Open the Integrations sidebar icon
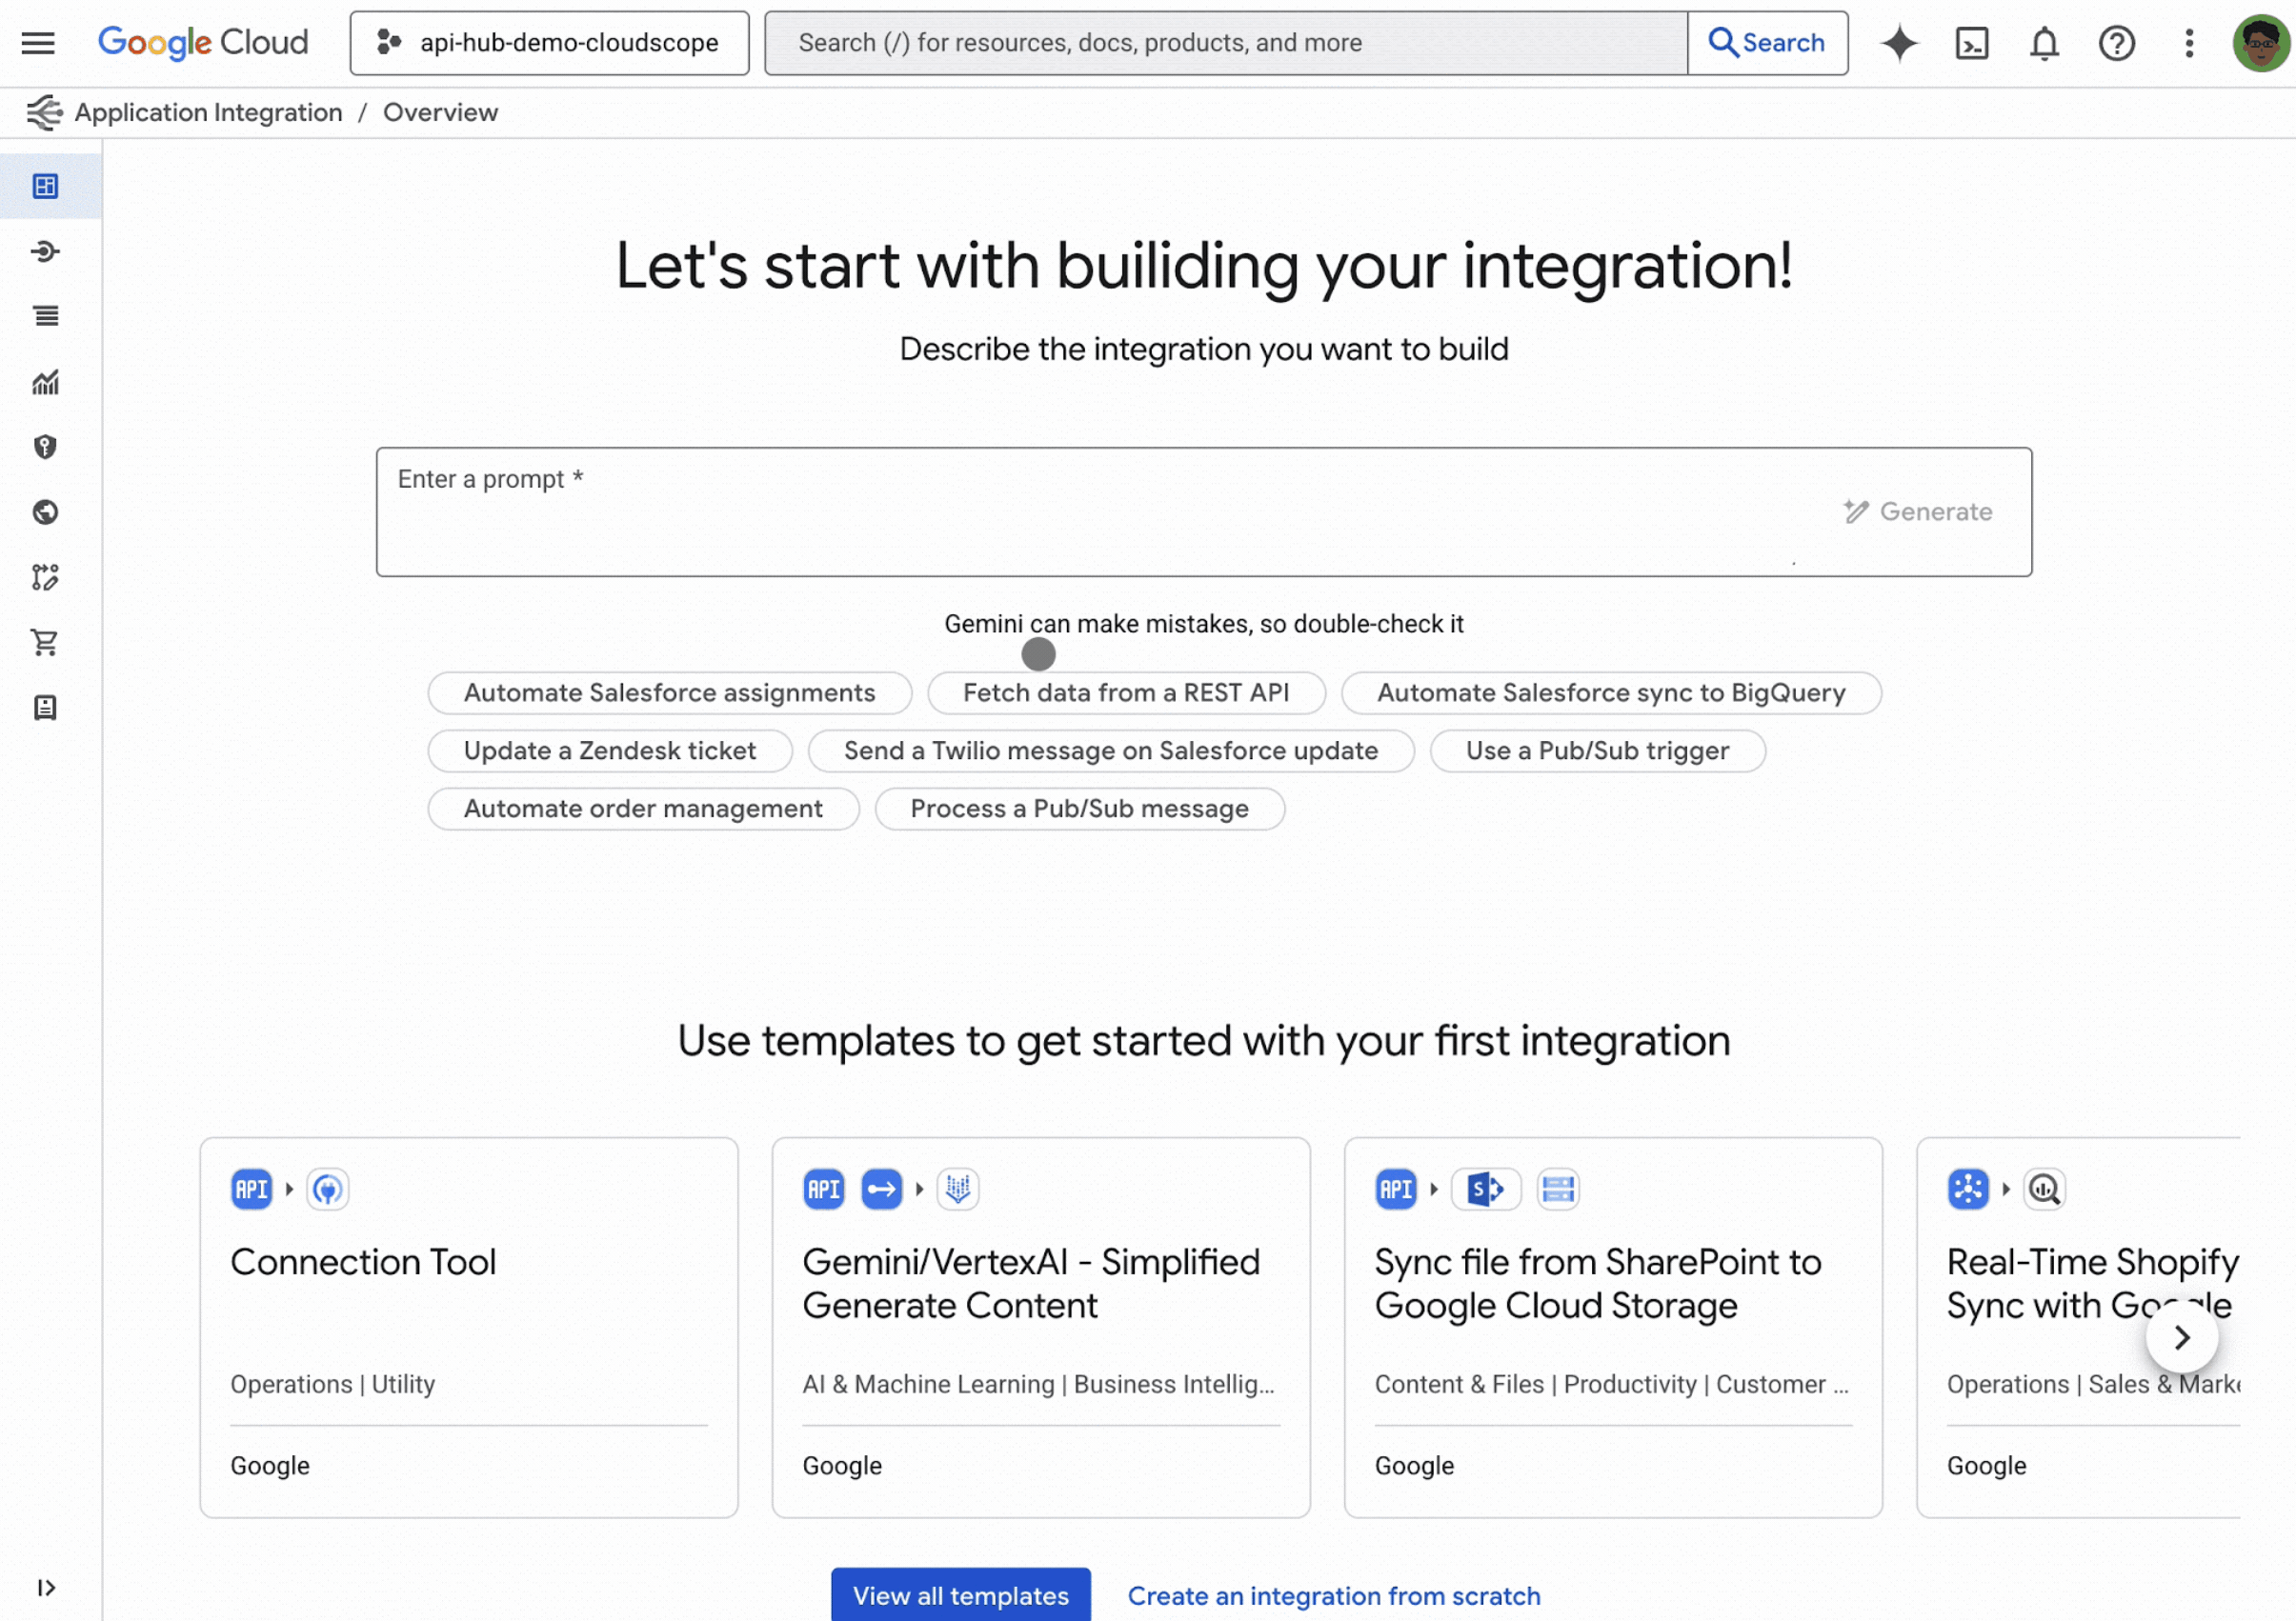 pyautogui.click(x=46, y=251)
